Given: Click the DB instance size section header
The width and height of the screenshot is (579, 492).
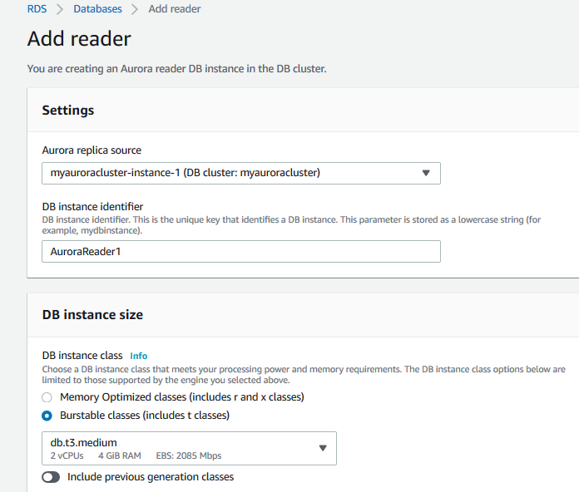Looking at the screenshot, I should point(92,315).
